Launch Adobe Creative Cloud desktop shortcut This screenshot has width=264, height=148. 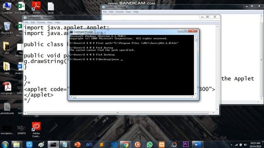pyautogui.click(x=36, y=129)
